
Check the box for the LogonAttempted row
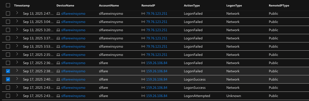click(x=8, y=96)
